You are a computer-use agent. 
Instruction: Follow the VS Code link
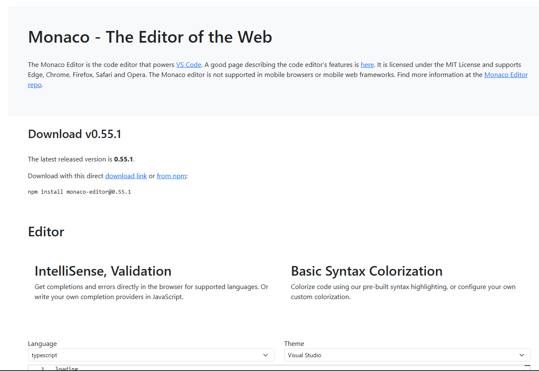188,64
